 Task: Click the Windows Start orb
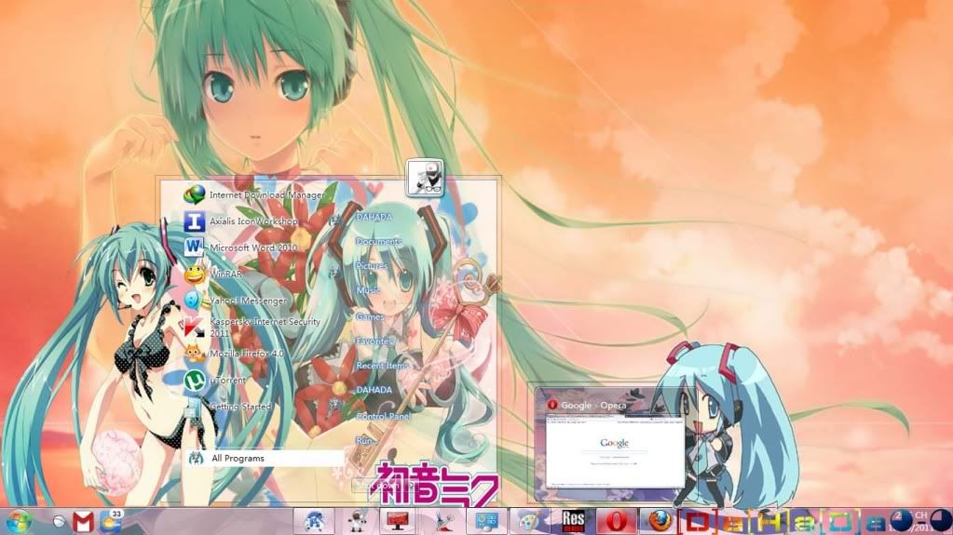point(19,520)
